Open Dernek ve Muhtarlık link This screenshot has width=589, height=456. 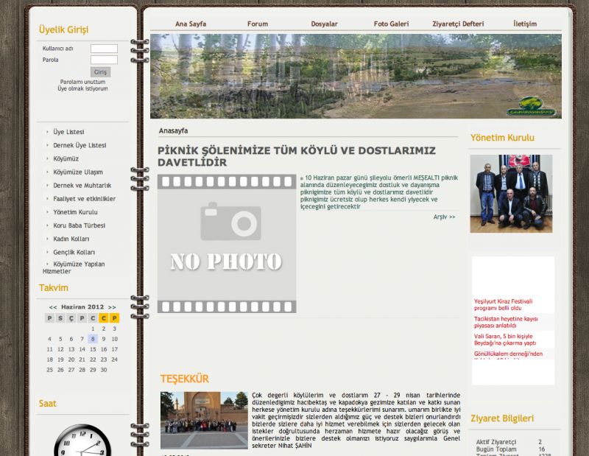pos(82,186)
